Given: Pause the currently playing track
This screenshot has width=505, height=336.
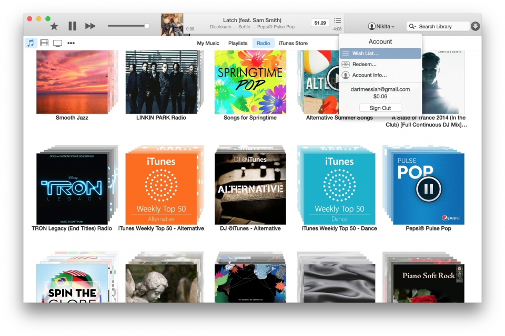Looking at the screenshot, I should pos(73,26).
